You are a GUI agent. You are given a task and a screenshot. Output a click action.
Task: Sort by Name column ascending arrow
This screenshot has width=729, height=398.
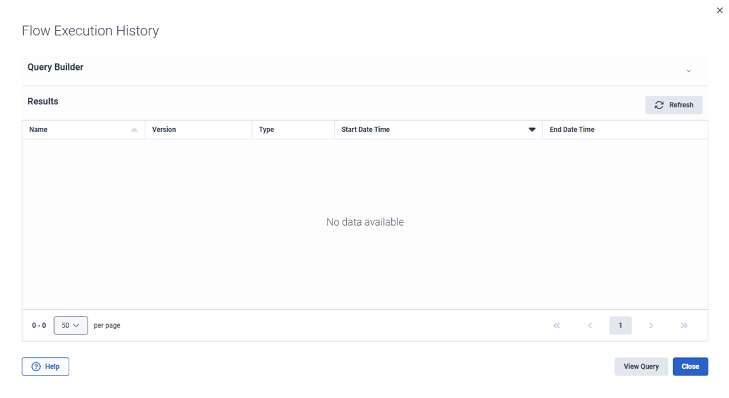coord(134,130)
